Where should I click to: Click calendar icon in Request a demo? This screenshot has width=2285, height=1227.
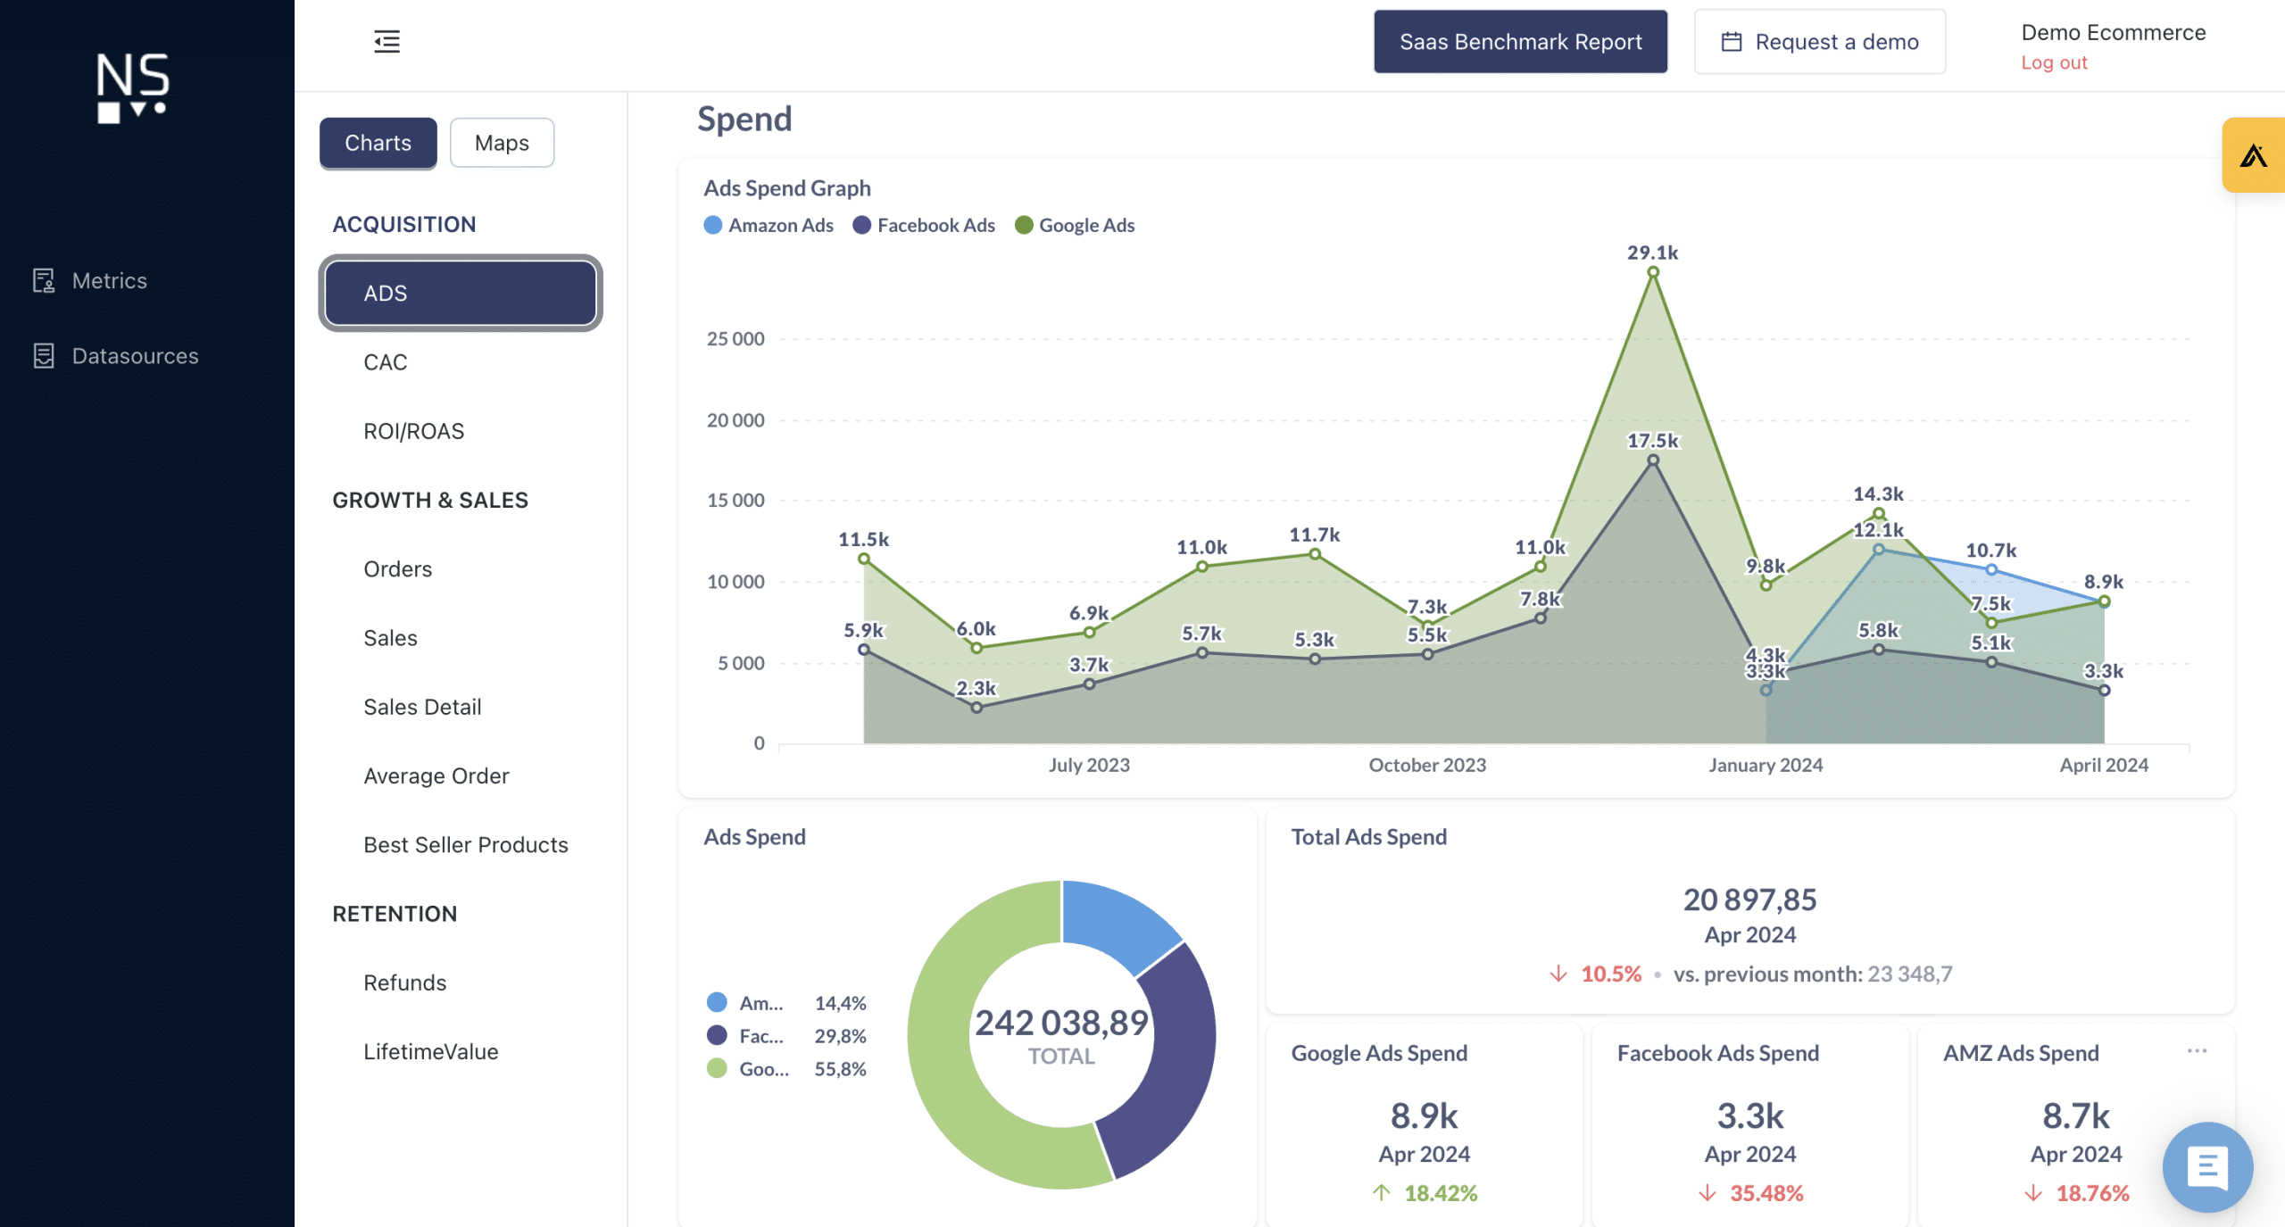[1731, 42]
